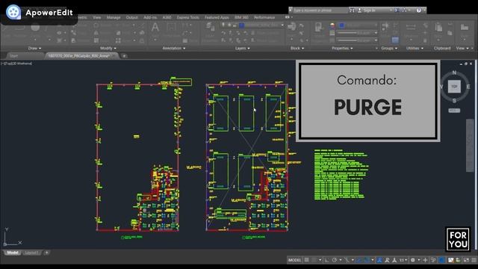The image size is (478, 269).
Task: Open the Express Tools ribbon tab
Action: (x=187, y=17)
